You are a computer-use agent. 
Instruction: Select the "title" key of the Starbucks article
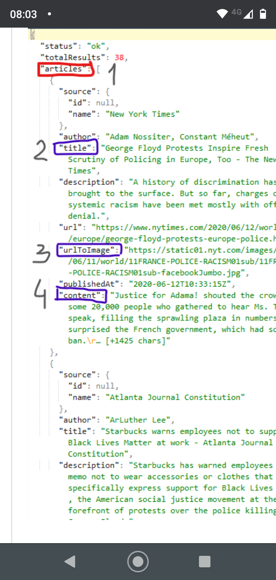pos(75,431)
